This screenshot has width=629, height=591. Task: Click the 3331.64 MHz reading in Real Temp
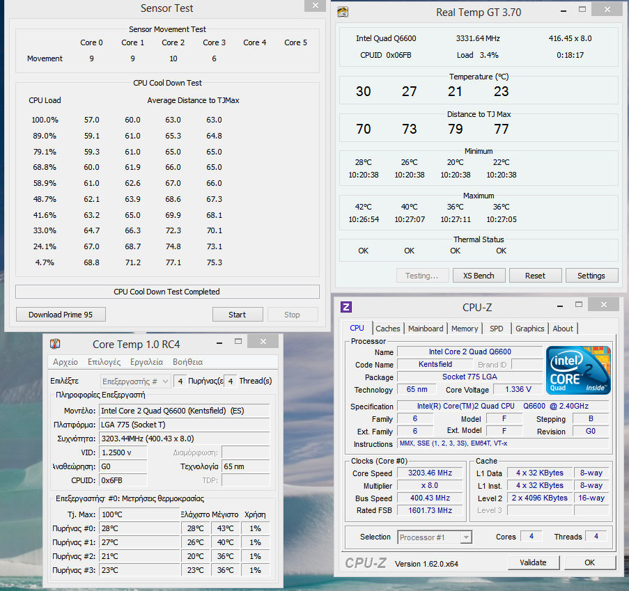(x=478, y=38)
